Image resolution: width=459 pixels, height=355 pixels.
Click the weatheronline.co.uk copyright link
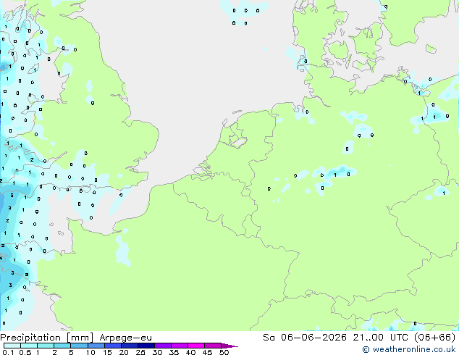(409, 349)
